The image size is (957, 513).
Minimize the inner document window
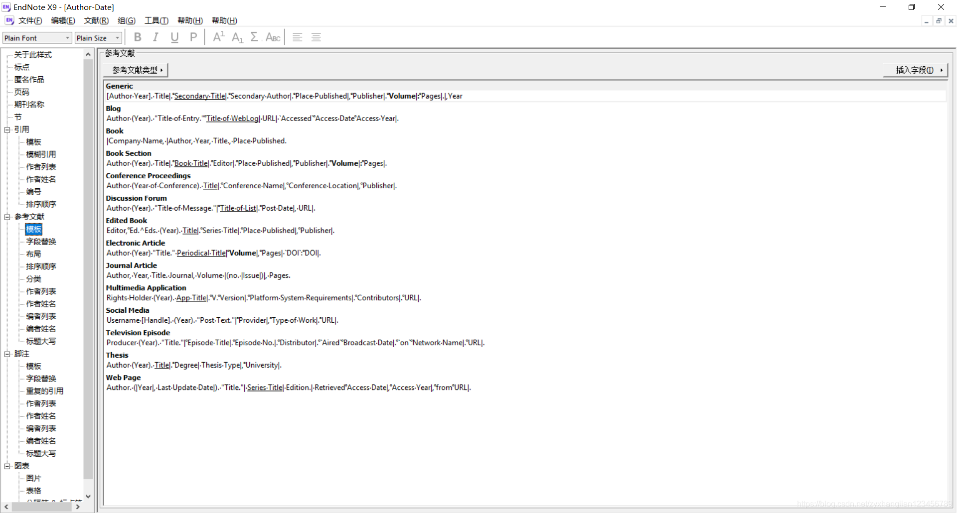(x=927, y=21)
